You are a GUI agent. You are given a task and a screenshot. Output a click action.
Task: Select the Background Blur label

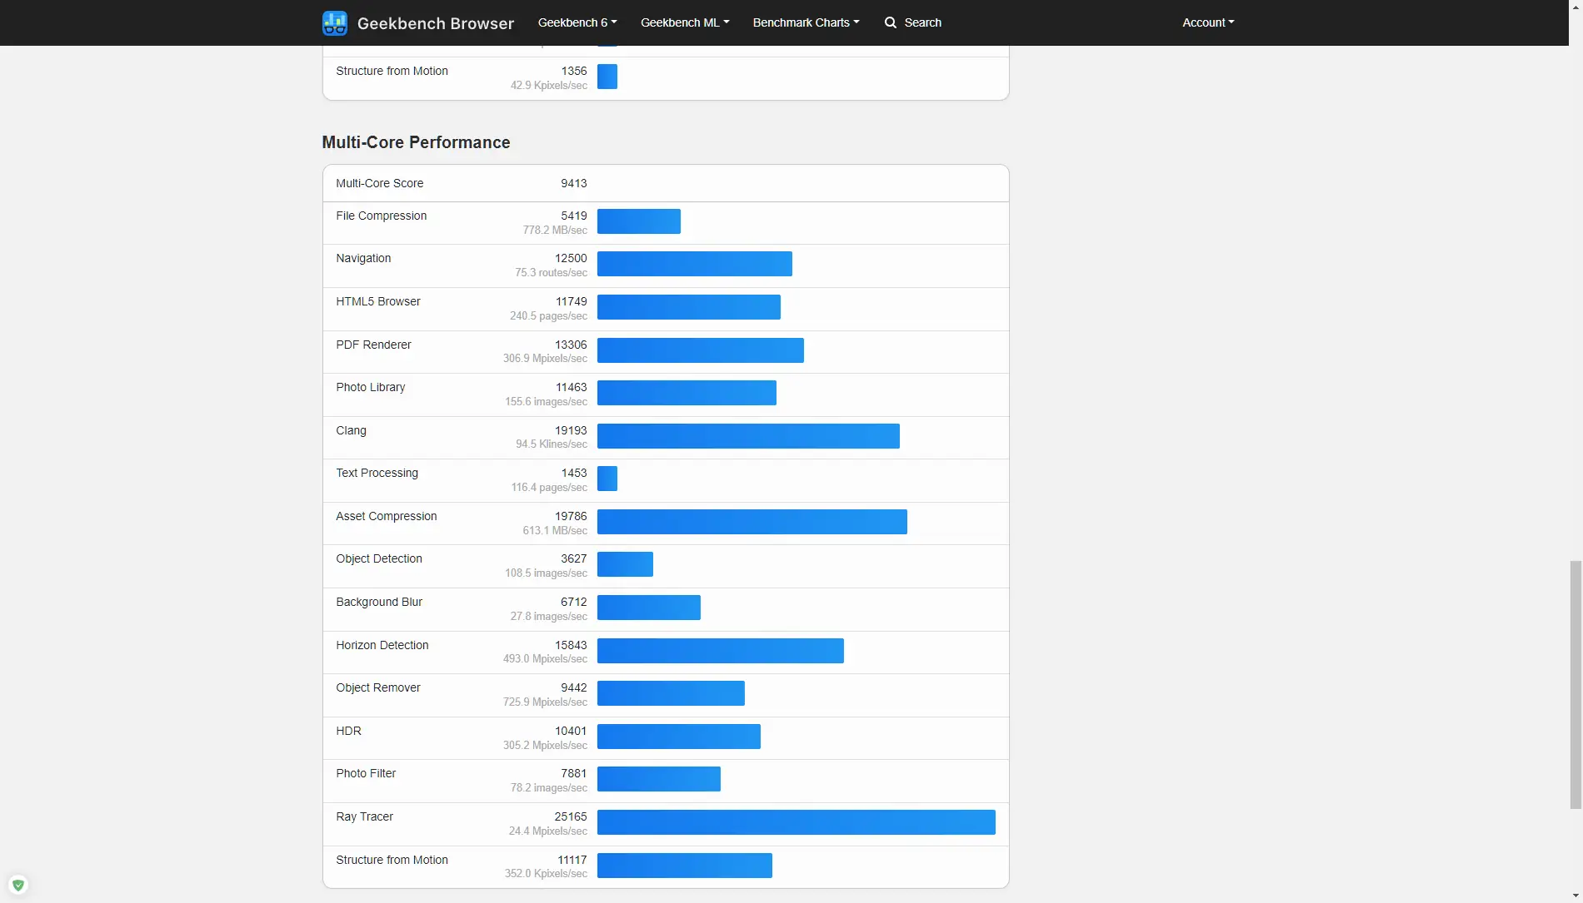(379, 602)
